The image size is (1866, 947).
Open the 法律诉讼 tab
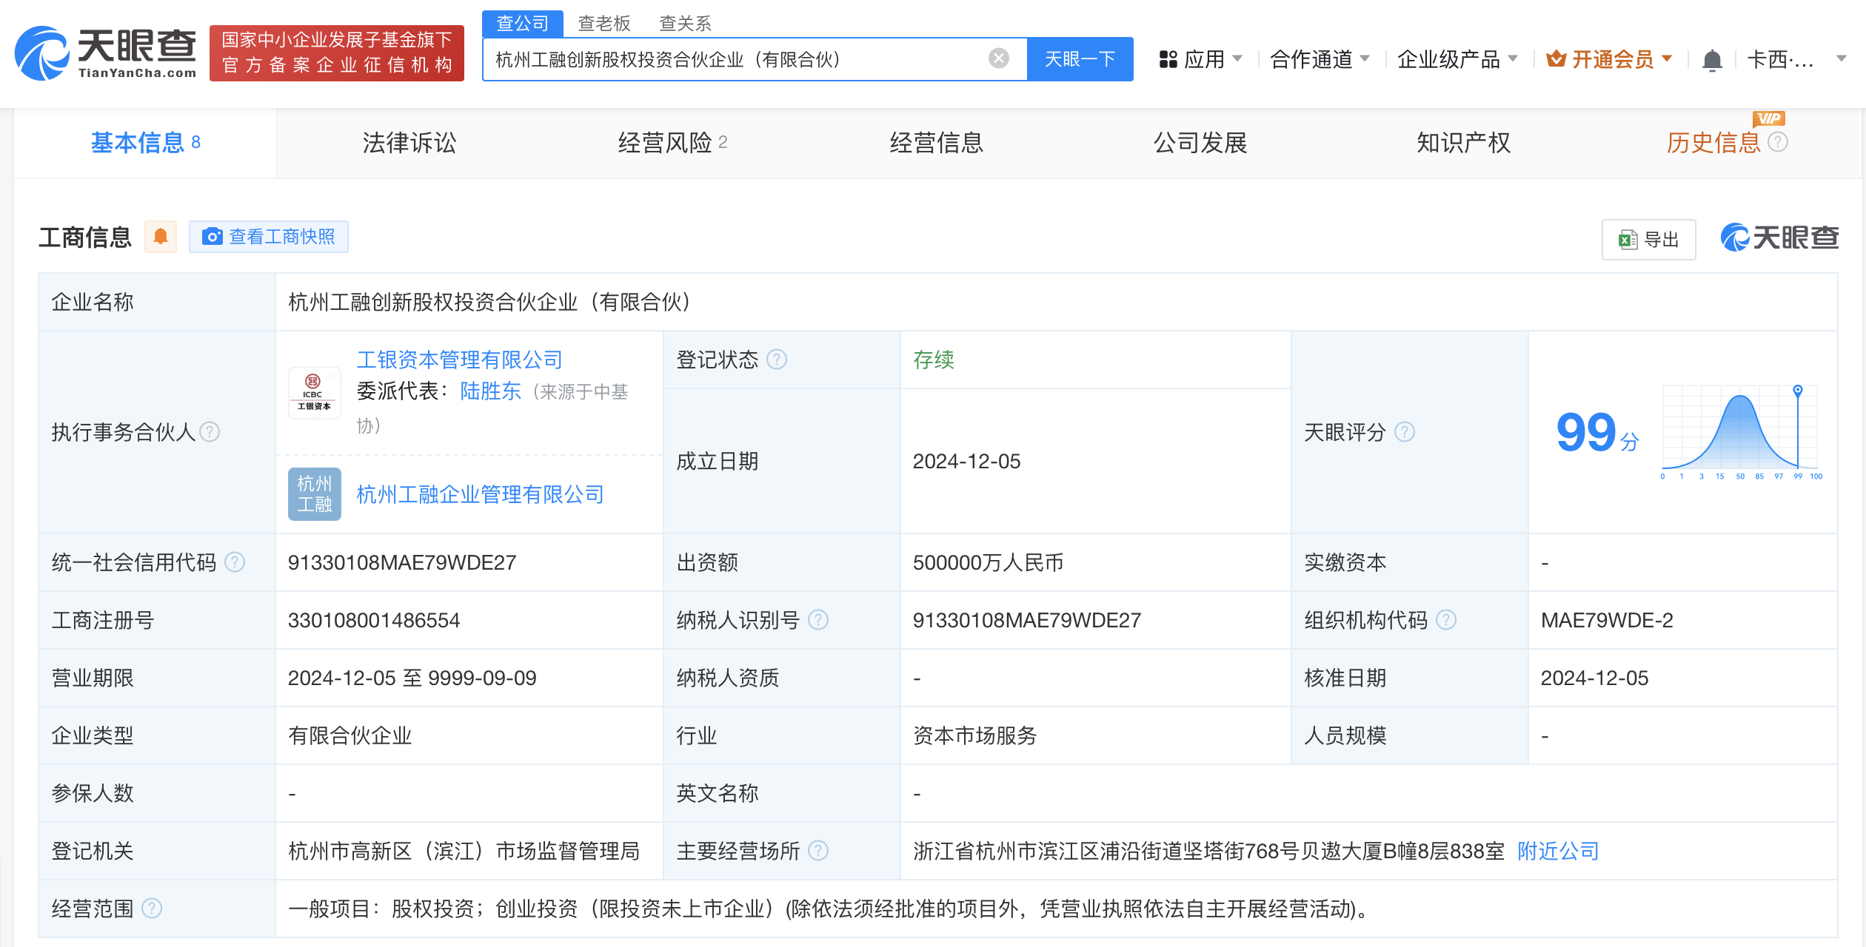(409, 142)
